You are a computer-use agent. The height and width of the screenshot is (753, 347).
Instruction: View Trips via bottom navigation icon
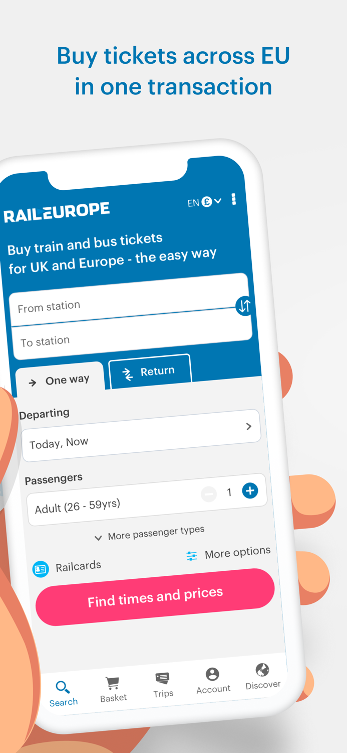tap(162, 678)
